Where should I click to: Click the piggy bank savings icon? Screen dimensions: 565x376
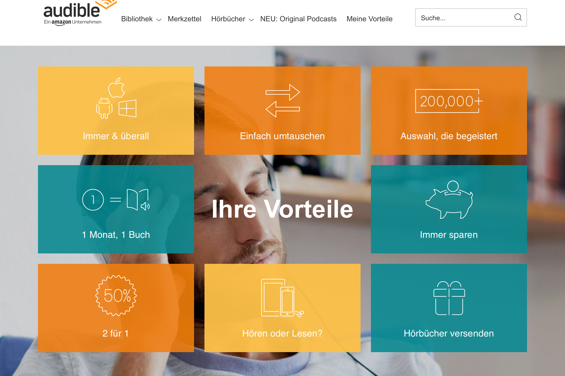point(449,200)
